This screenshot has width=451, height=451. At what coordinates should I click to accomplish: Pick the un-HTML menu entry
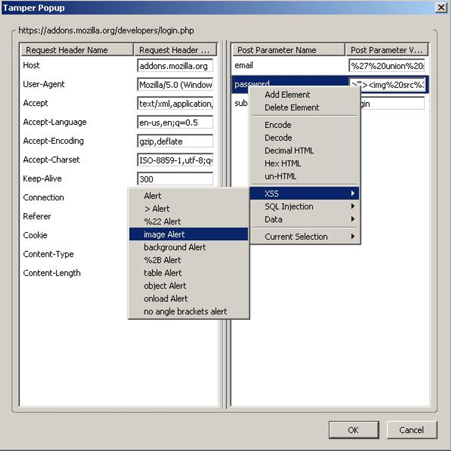tap(280, 176)
